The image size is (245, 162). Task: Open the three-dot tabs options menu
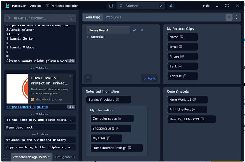[237, 17]
